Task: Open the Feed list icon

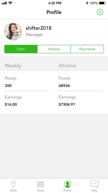Action: point(40,184)
